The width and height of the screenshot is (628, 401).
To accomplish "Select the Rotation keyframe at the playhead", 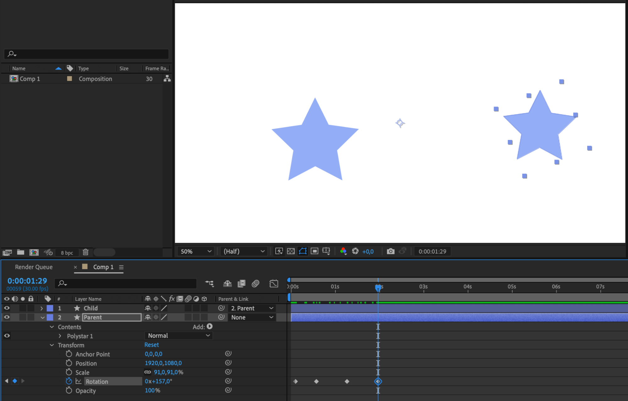I will [378, 382].
